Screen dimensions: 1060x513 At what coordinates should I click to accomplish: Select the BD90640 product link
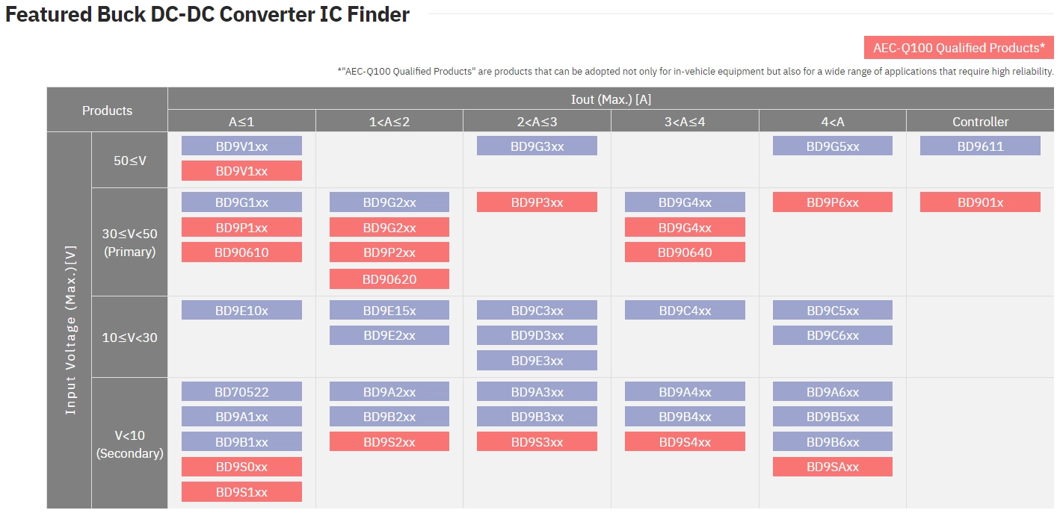pos(685,252)
